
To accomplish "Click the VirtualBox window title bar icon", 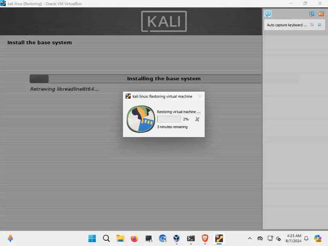I will pos(3,3).
